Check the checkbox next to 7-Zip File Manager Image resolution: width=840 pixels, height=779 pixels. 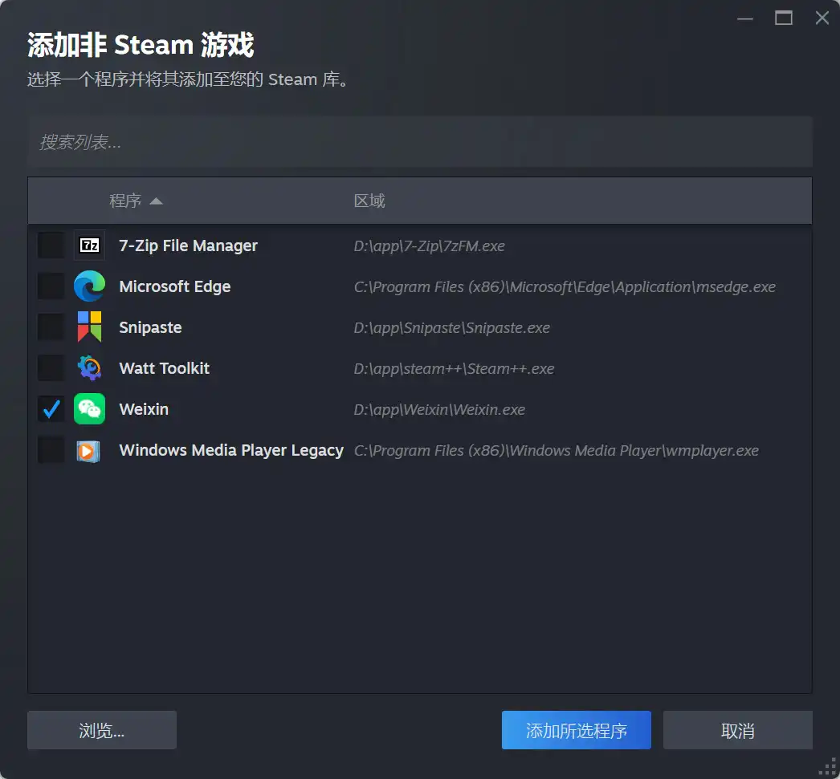click(x=51, y=245)
